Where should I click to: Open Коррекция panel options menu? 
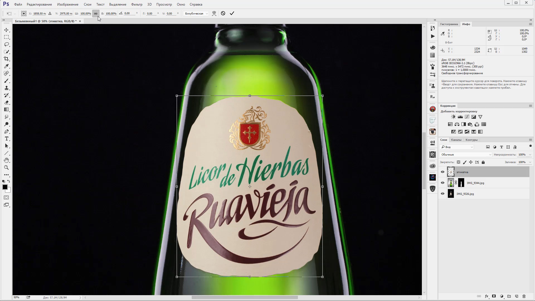(x=530, y=106)
